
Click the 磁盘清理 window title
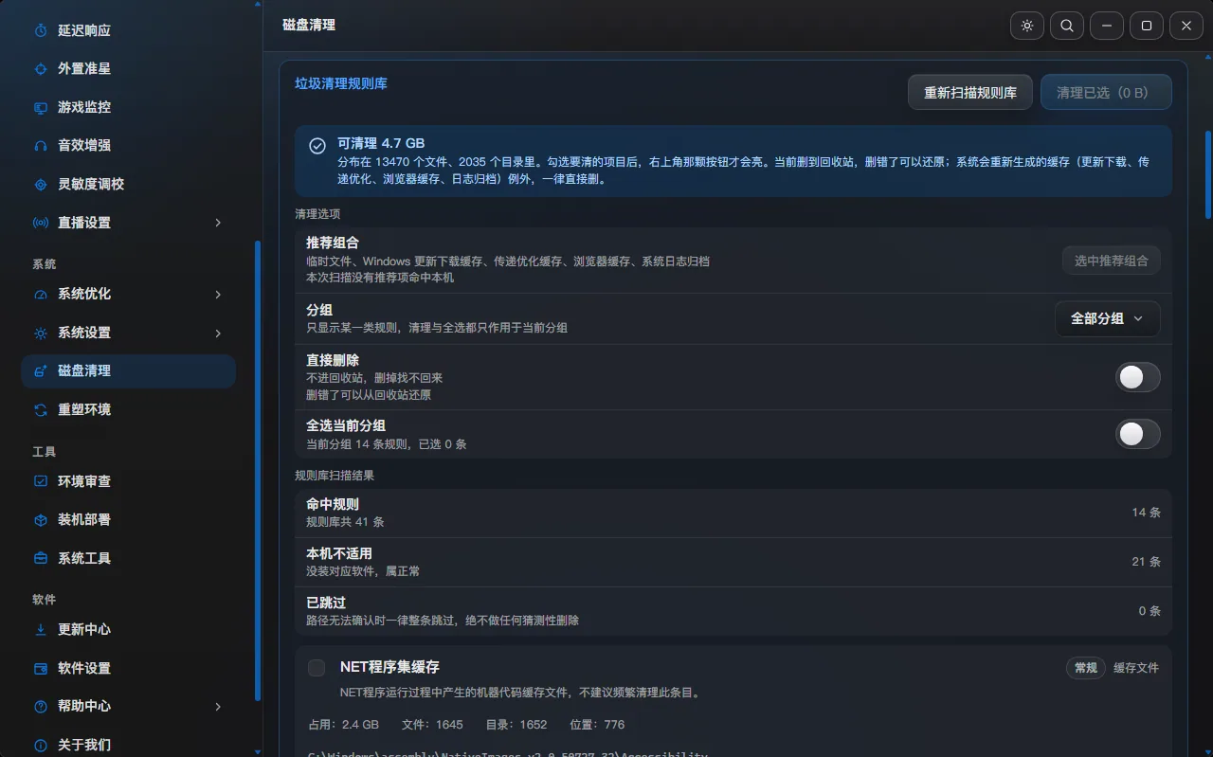click(309, 25)
